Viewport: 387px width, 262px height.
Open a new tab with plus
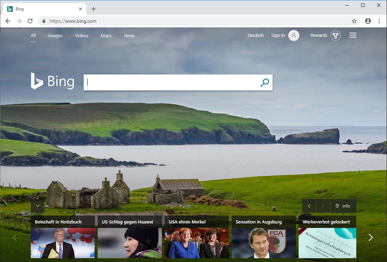click(x=94, y=9)
